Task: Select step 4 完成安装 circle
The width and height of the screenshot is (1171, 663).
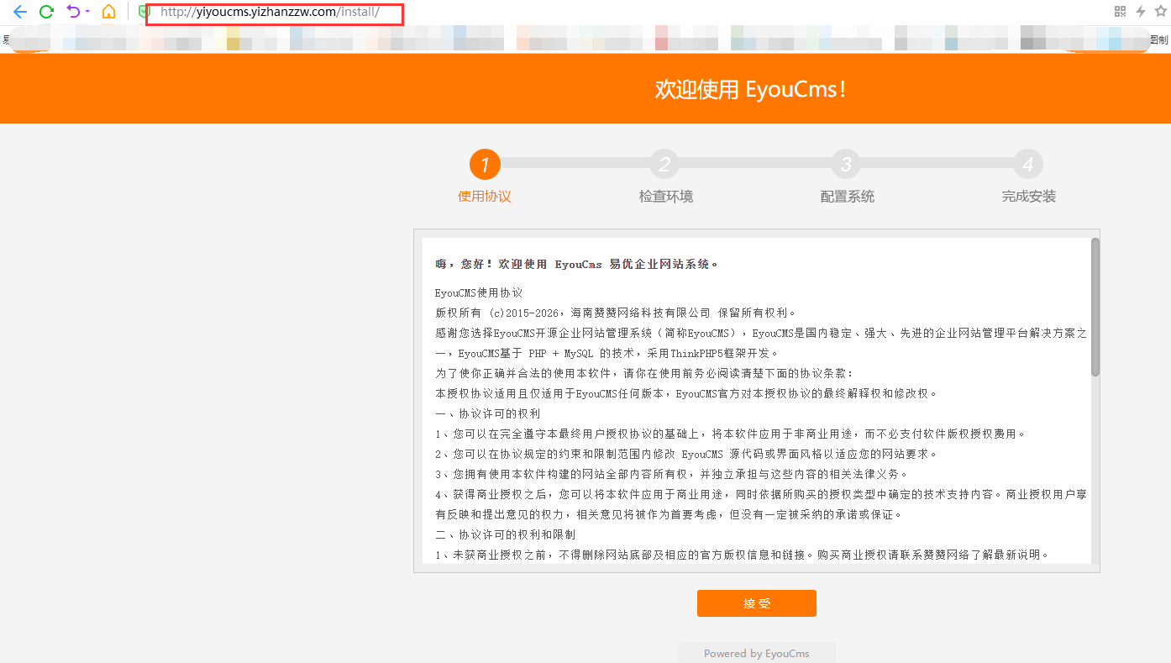Action: point(1027,164)
